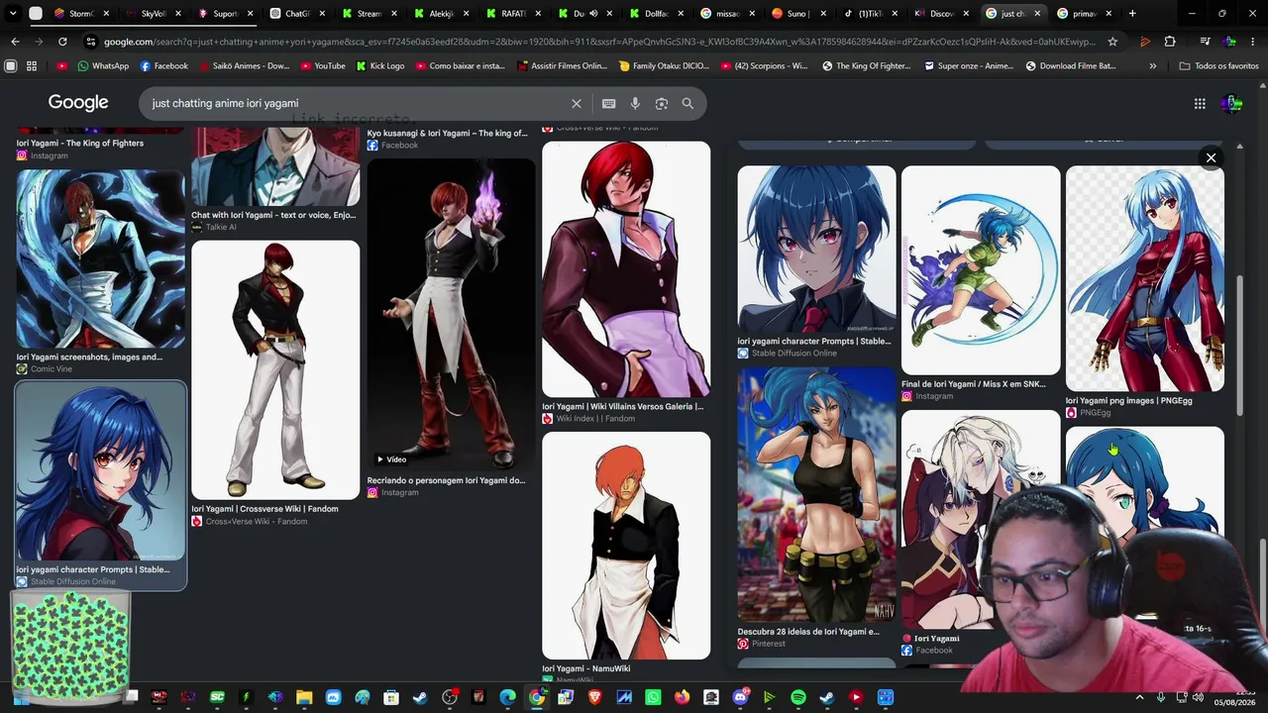This screenshot has width=1268, height=713.
Task: Focus the Google search input field
Action: pyautogui.click(x=357, y=103)
